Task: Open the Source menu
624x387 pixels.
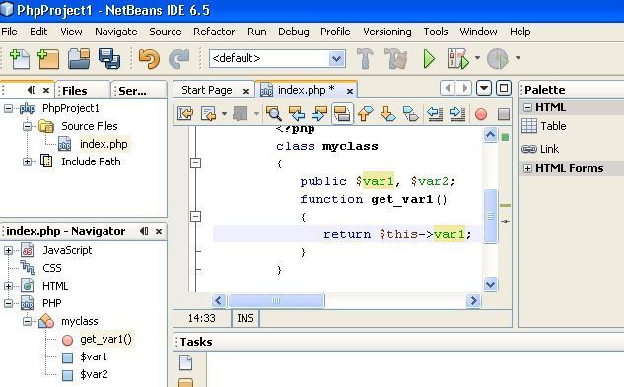Action: point(166,32)
